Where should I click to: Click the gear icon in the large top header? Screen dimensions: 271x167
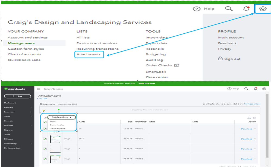click(263, 8)
